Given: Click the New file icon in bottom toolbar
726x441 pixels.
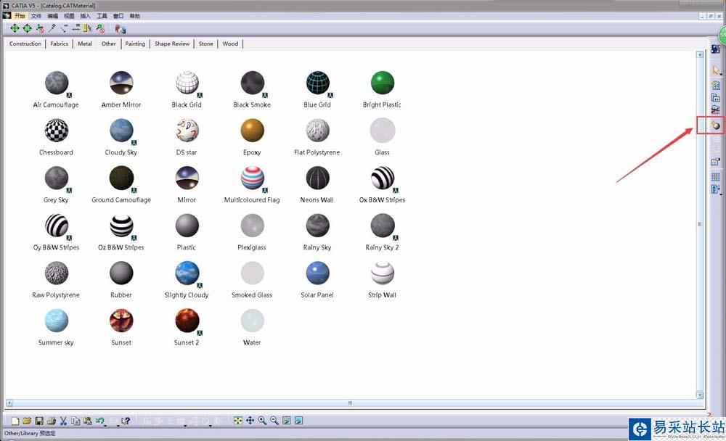Looking at the screenshot, I should [15, 421].
